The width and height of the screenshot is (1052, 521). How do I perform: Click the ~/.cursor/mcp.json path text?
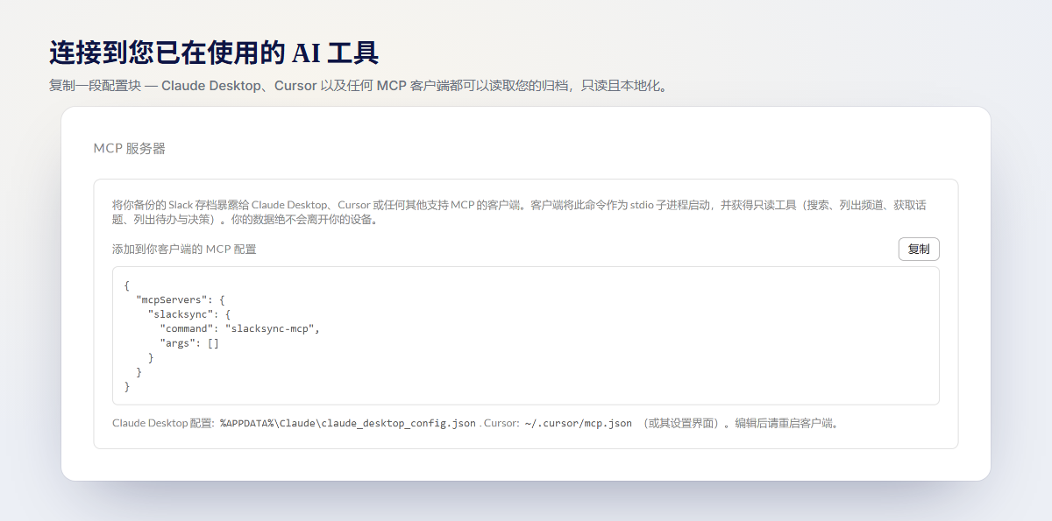point(579,423)
